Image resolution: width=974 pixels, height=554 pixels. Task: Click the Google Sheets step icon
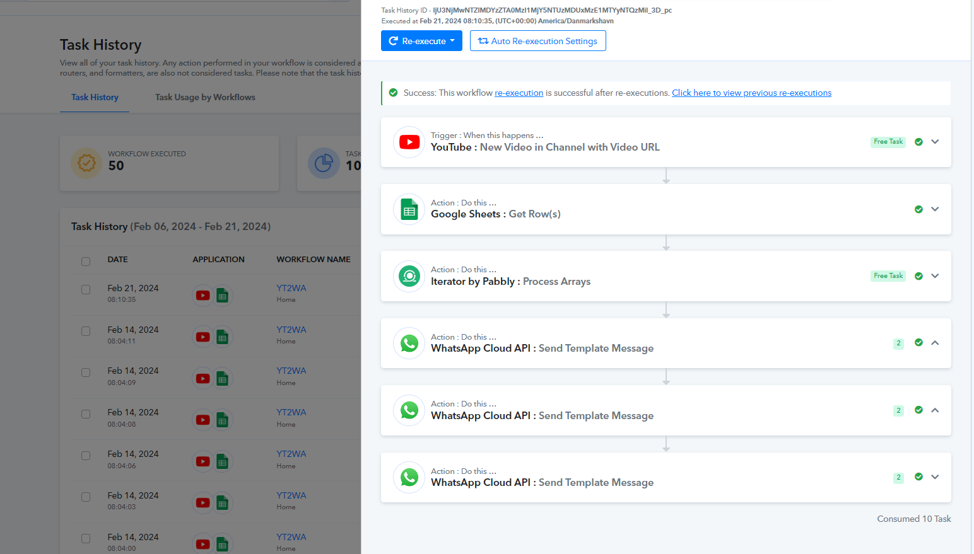pos(409,210)
